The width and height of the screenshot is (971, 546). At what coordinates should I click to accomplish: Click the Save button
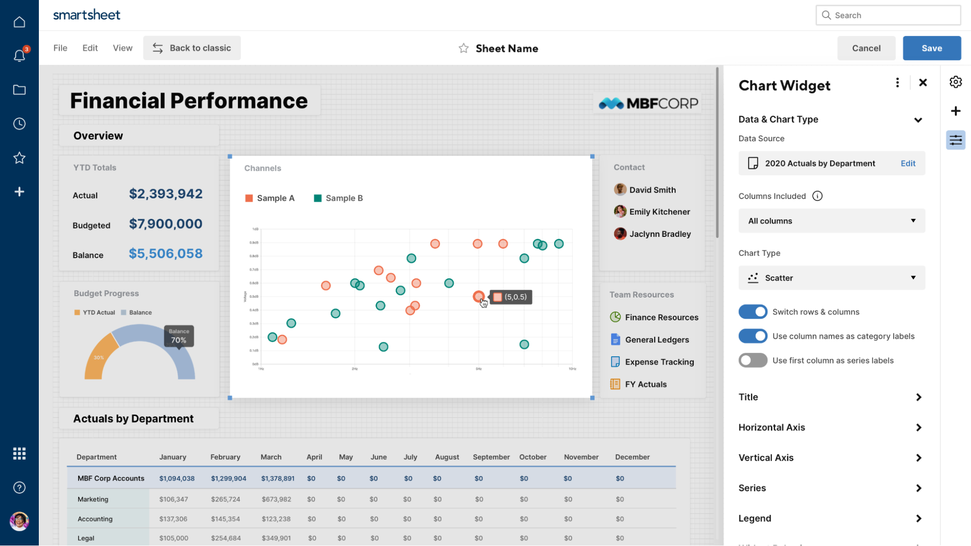[931, 48]
